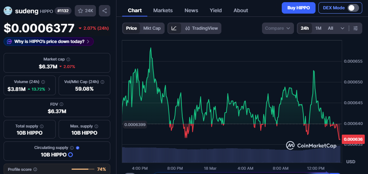Open the Compare dropdown
The height and width of the screenshot is (174, 368).
point(278,28)
